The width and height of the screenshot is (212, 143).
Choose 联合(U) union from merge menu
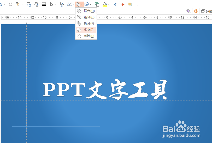tap(86, 11)
